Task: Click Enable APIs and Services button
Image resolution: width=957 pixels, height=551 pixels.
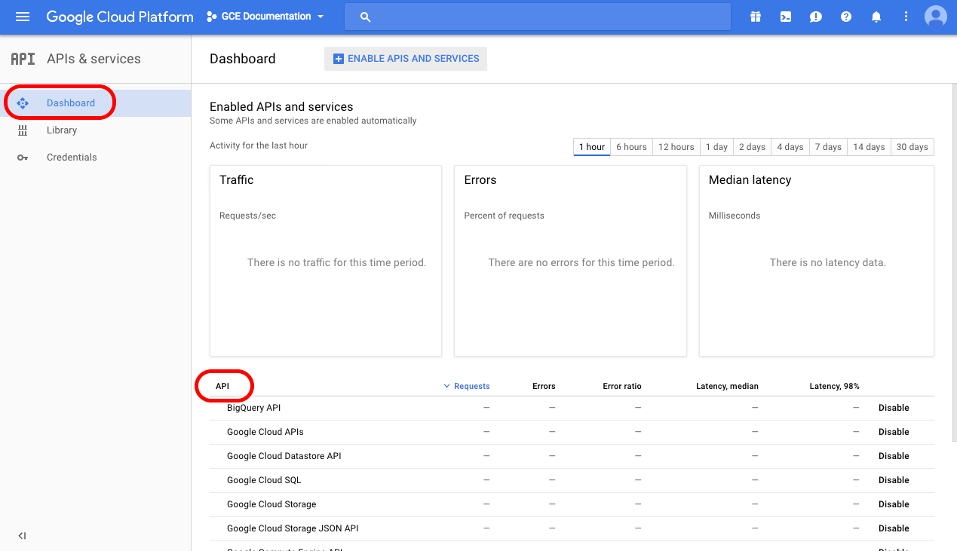Action: tap(406, 59)
